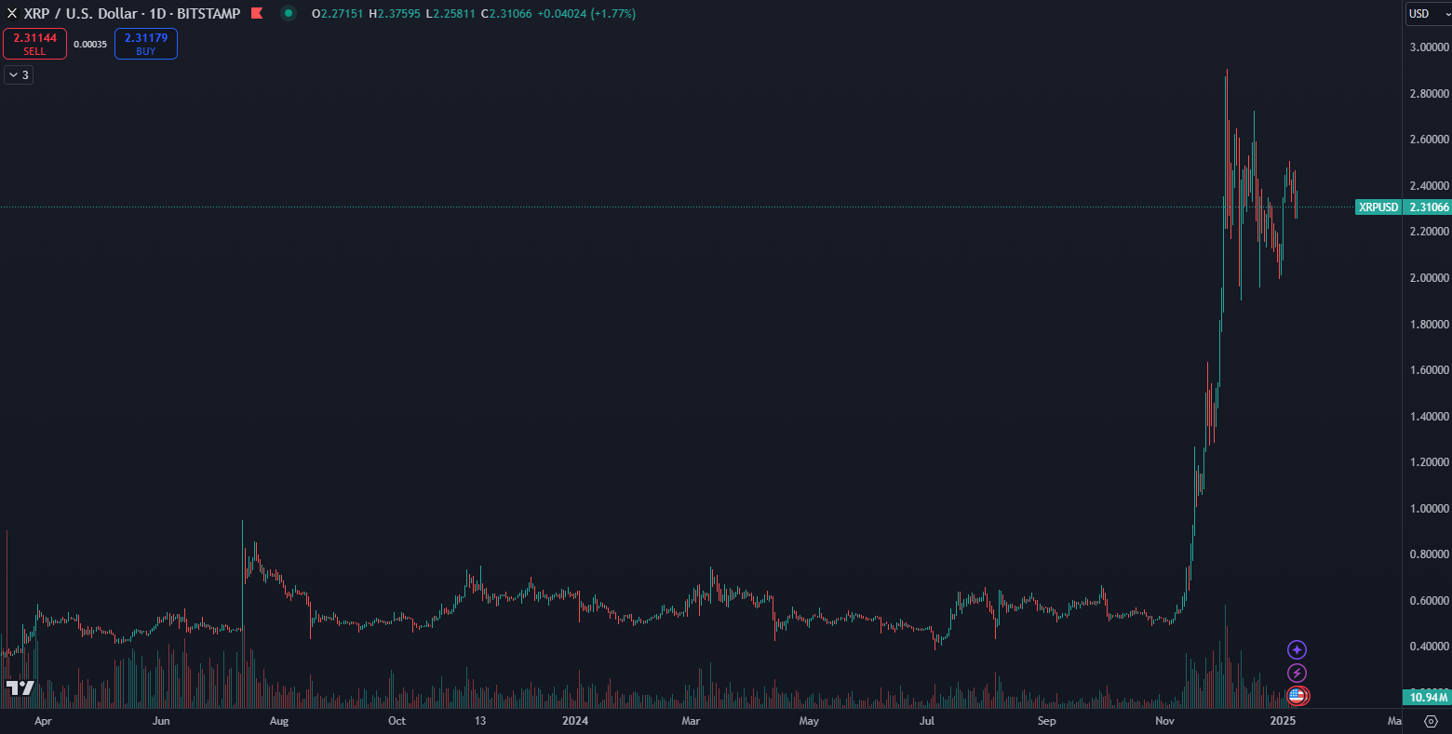Click the current price tag 2.31066
Viewport: 1452px width, 734px height.
coord(1429,207)
